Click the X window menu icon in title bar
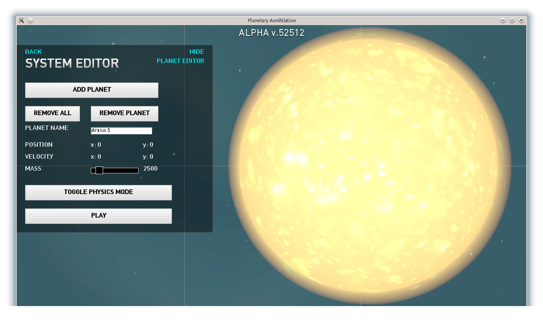543x324 pixels. coord(21,20)
